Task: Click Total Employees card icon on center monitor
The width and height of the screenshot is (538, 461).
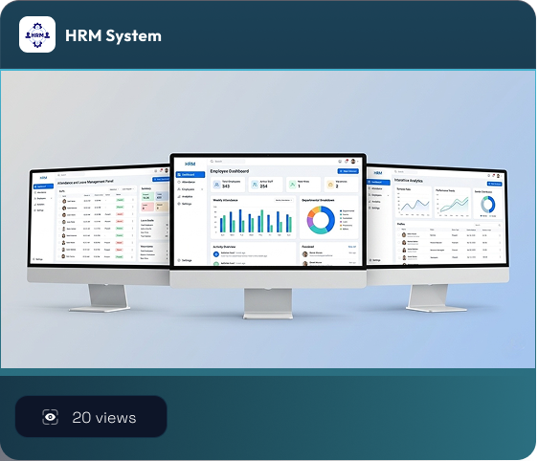Action: [217, 185]
